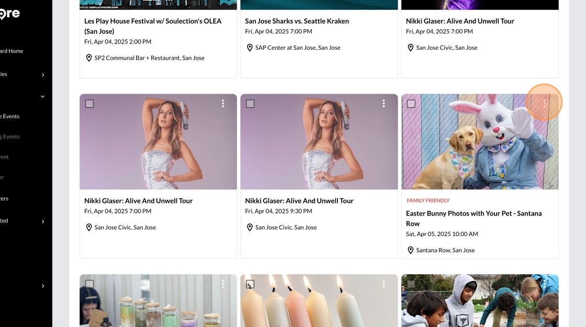Click the site logo in the sidebar
This screenshot has height=327, width=586.
click(10, 14)
